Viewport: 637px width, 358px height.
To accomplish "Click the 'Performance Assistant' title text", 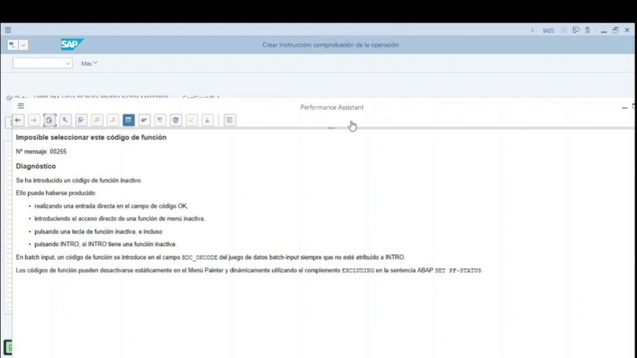I will [332, 107].
